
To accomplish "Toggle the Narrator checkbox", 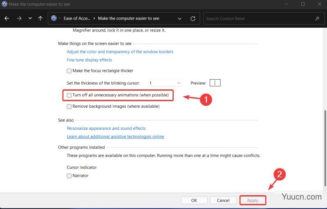I will 69,176.
